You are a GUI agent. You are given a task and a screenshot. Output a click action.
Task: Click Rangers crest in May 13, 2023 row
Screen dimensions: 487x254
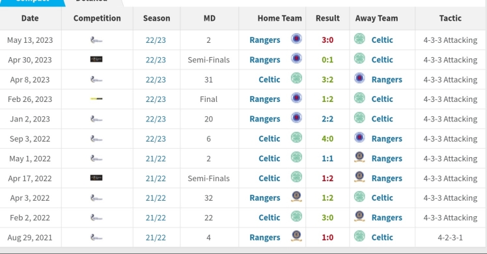[296, 39]
